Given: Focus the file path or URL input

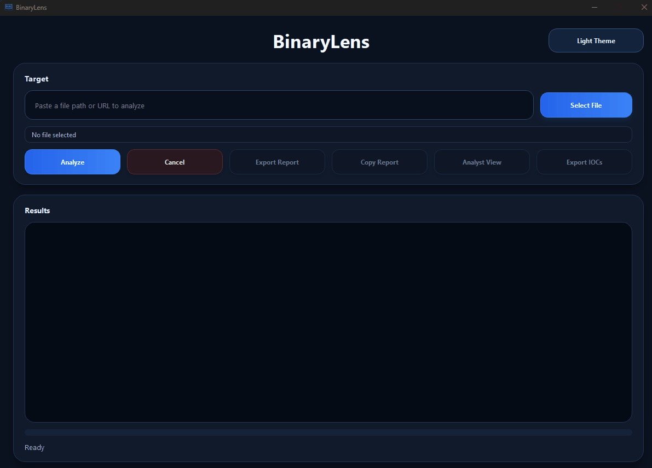Looking at the screenshot, I should point(279,105).
